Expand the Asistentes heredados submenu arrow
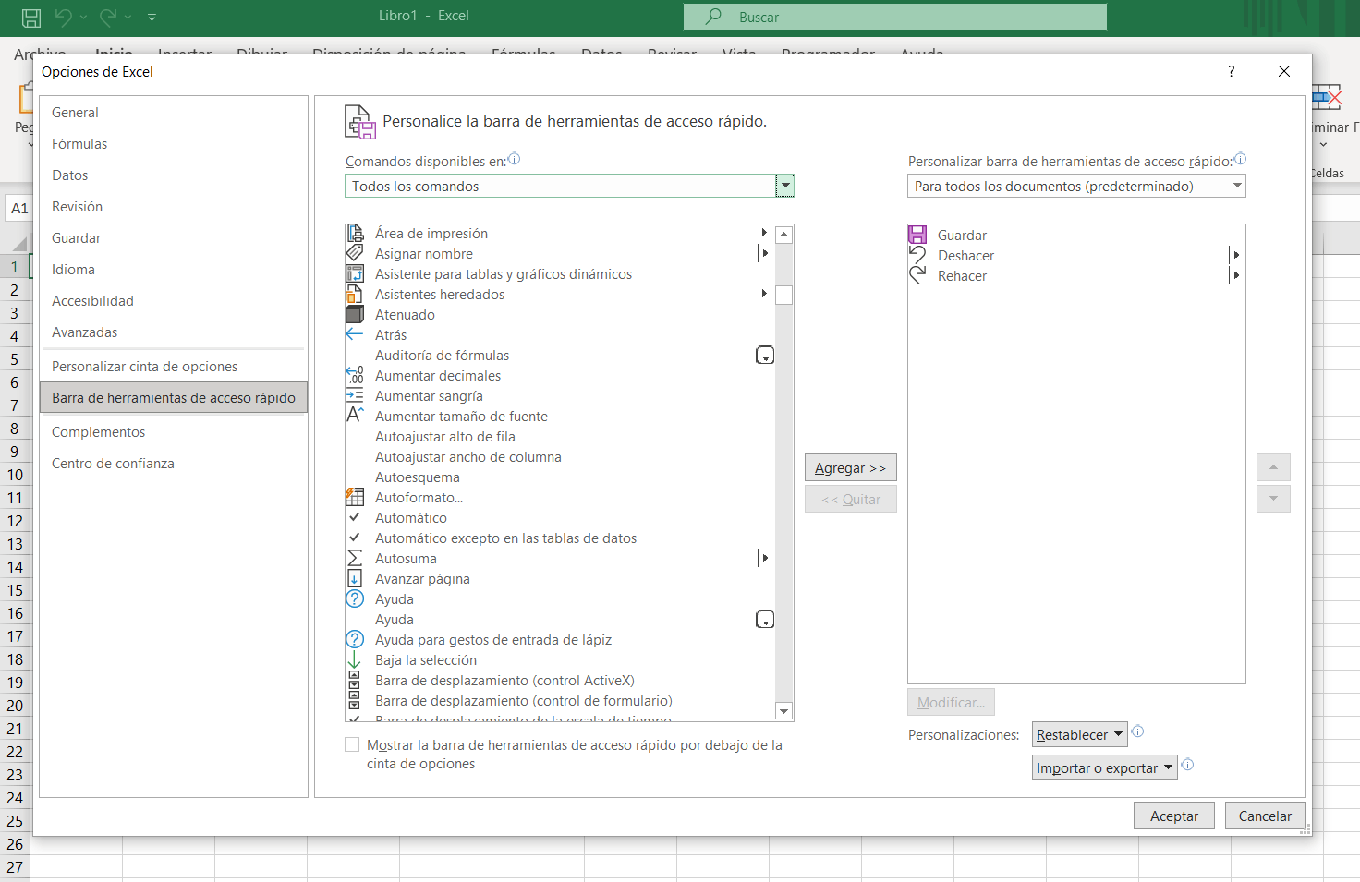1360x882 pixels. tap(764, 294)
